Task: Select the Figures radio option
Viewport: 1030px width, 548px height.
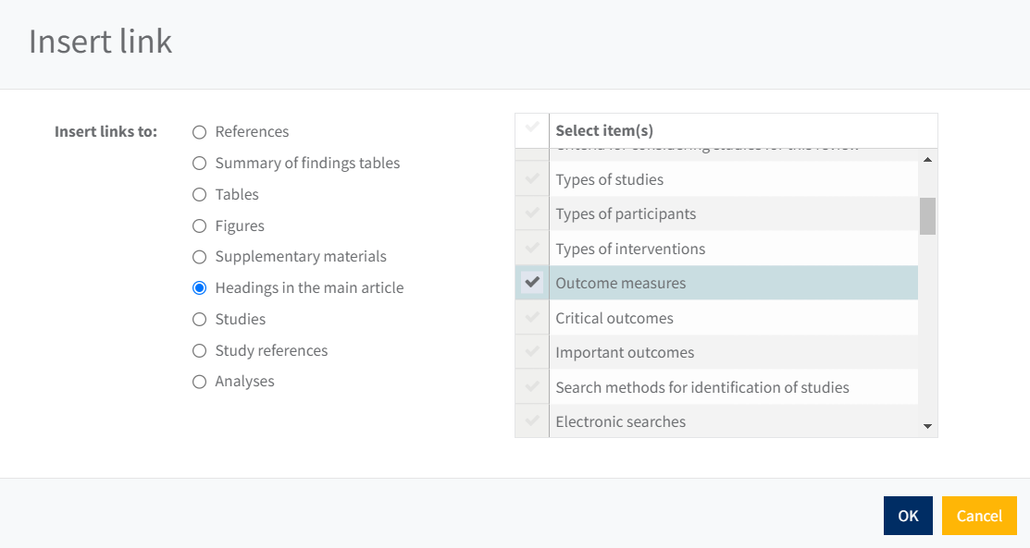Action: [199, 225]
